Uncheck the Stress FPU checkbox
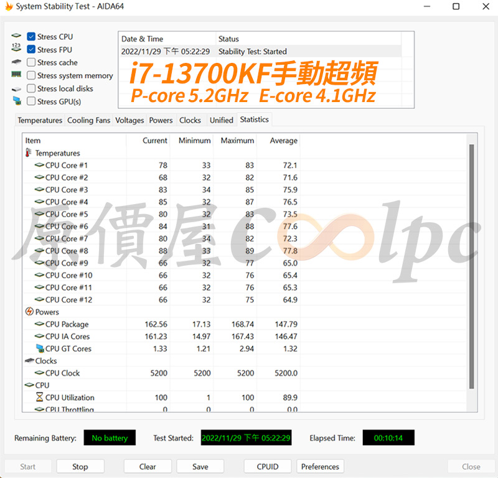The image size is (498, 478). coord(31,50)
